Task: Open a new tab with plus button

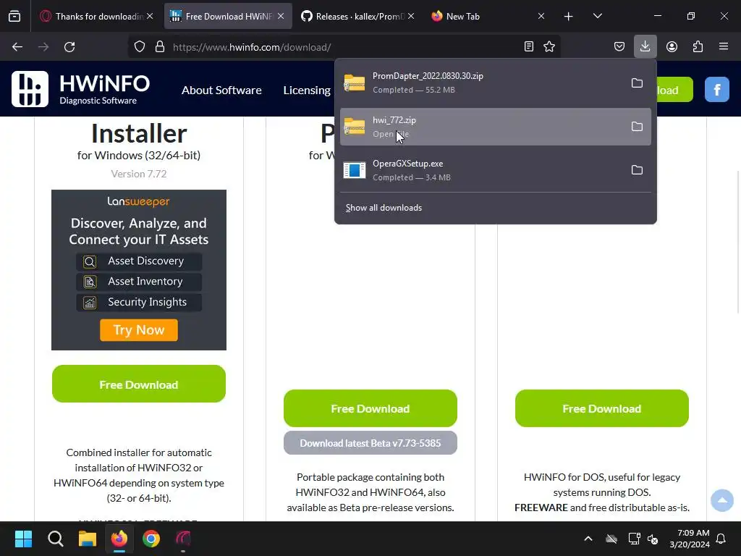Action: pyautogui.click(x=569, y=17)
